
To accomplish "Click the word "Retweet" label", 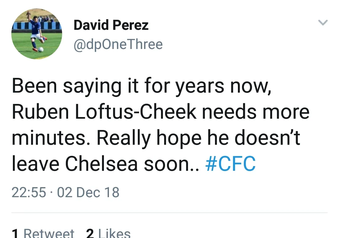I will point(49,233).
